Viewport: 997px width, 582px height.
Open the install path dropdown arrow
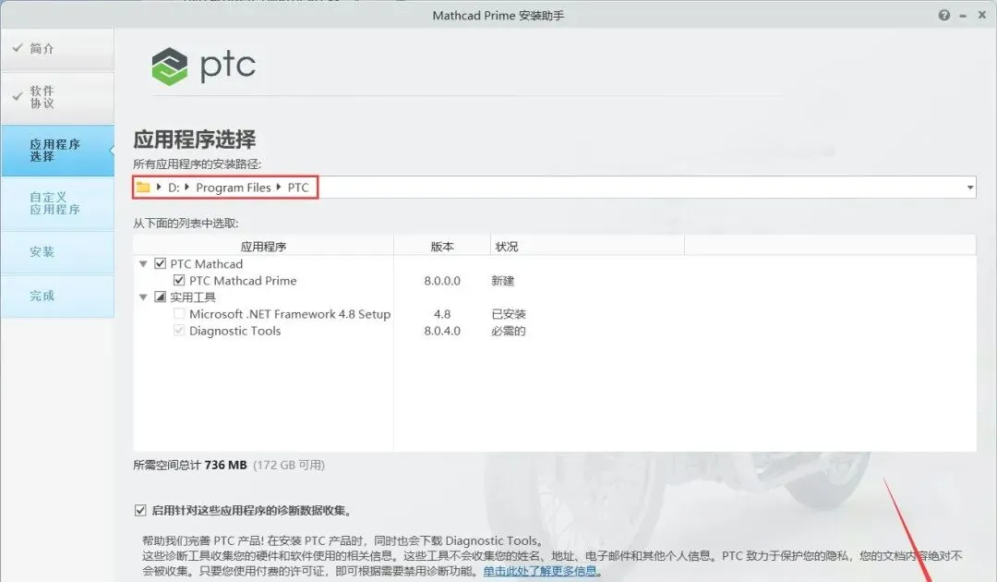(969, 187)
